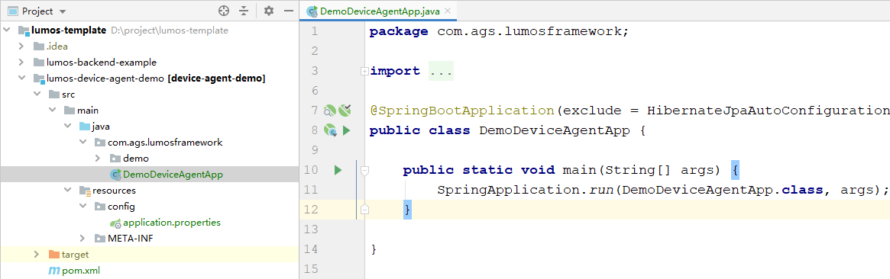Click fold end marker on line 12
This screenshot has width=890, height=279.
pos(364,210)
